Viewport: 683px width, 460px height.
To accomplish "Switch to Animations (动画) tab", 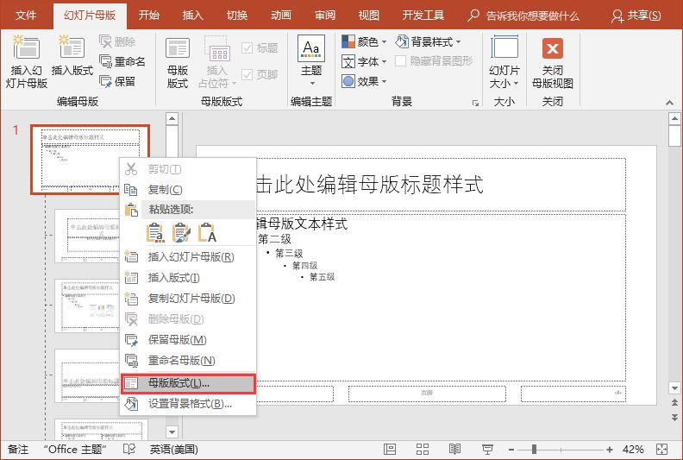I will pos(281,16).
